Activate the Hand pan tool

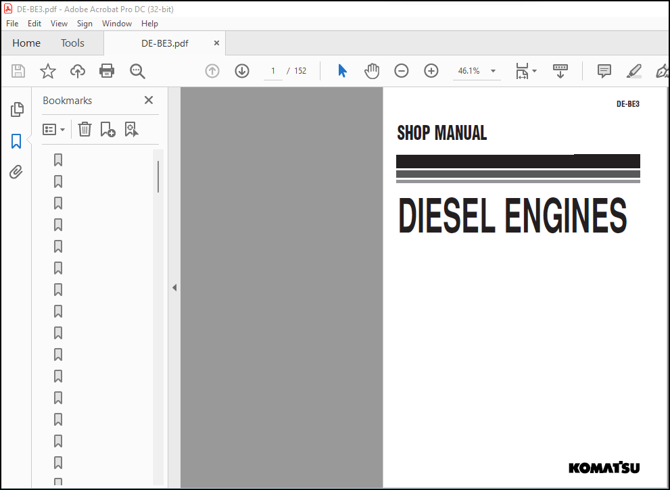(372, 71)
